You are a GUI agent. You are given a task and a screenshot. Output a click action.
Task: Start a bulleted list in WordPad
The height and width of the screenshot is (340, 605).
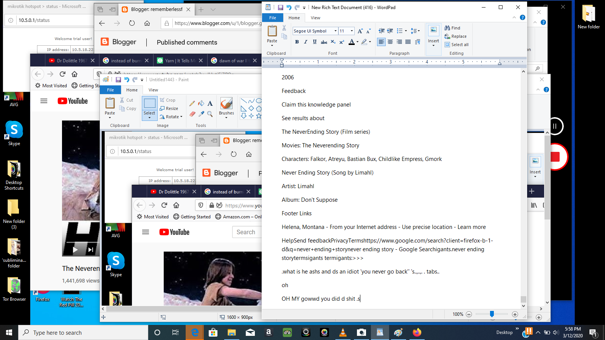400,31
